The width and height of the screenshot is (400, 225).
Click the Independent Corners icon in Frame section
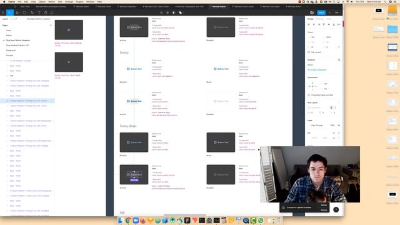[339, 47]
